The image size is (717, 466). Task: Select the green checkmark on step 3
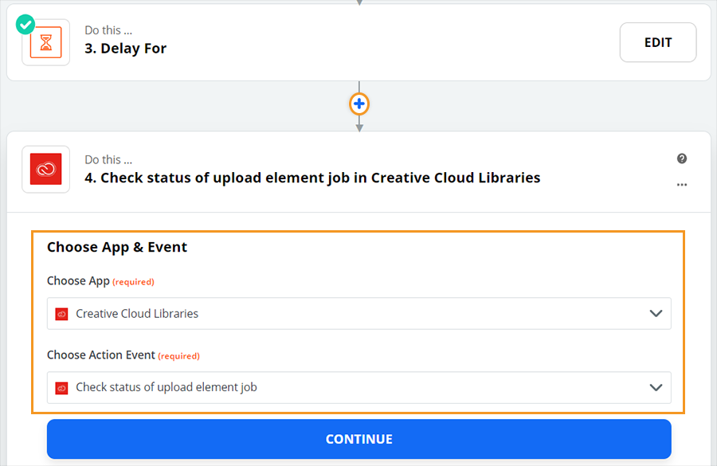(25, 25)
